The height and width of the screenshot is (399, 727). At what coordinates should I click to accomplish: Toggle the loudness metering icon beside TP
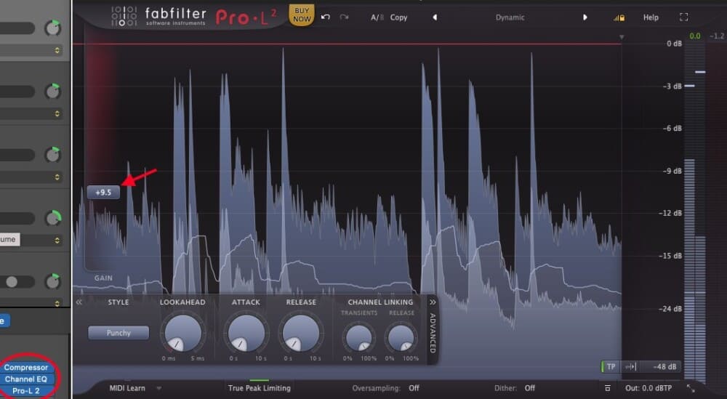630,366
